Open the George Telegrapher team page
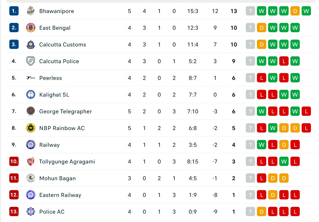 65,111
